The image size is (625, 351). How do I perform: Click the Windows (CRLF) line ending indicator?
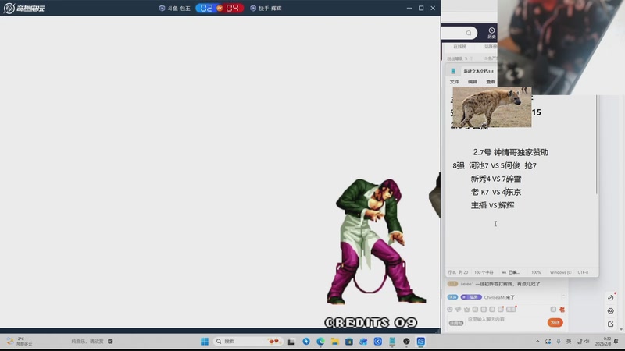click(560, 272)
